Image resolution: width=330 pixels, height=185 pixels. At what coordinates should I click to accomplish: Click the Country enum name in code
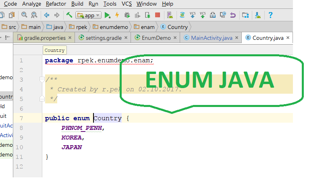(x=108, y=118)
